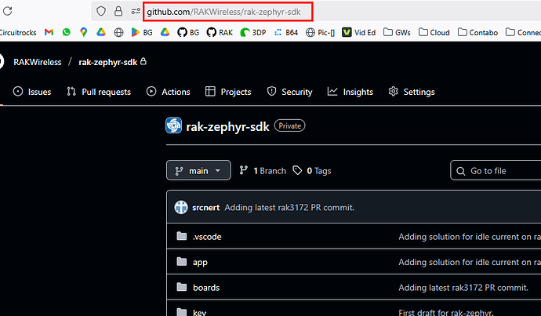Open the Google Maps bookmark icon
The height and width of the screenshot is (316, 541).
coord(83,32)
